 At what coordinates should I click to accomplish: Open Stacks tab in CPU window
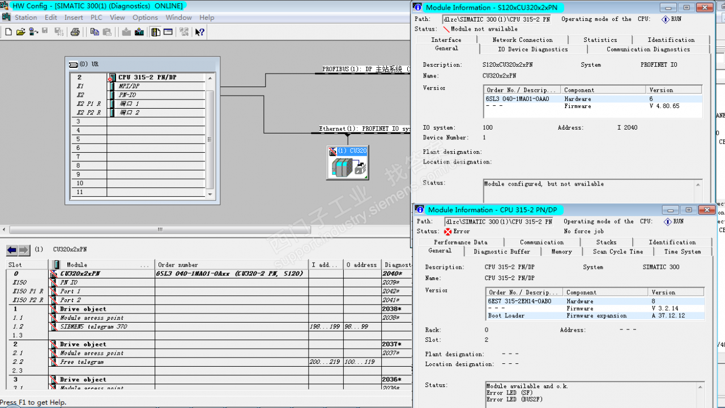pos(606,242)
